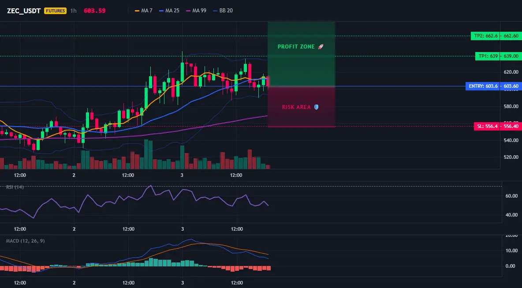Image resolution: width=522 pixels, height=288 pixels.
Task: Click the date 3 on MACD time axis
Action: 183,283
